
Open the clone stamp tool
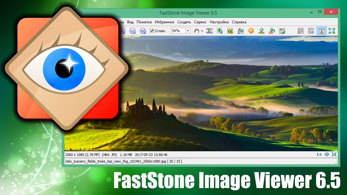[262, 31]
